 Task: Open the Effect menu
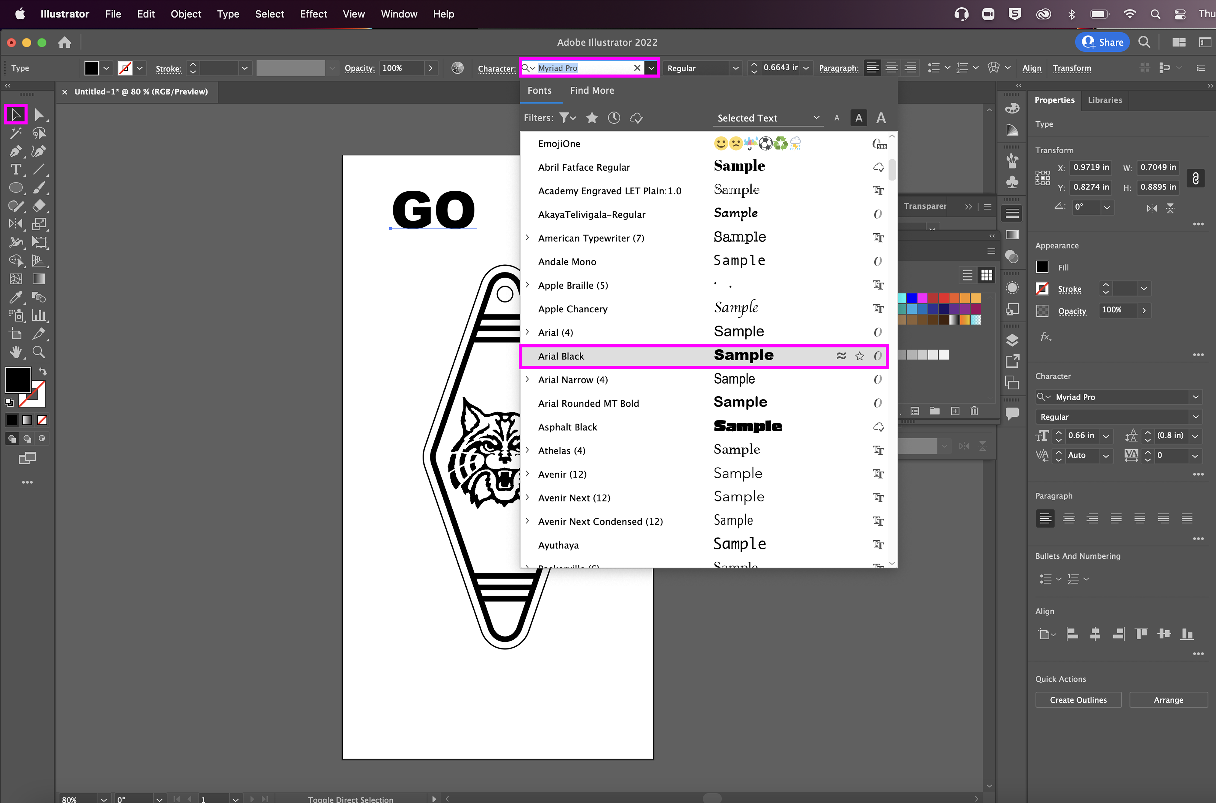tap(313, 14)
